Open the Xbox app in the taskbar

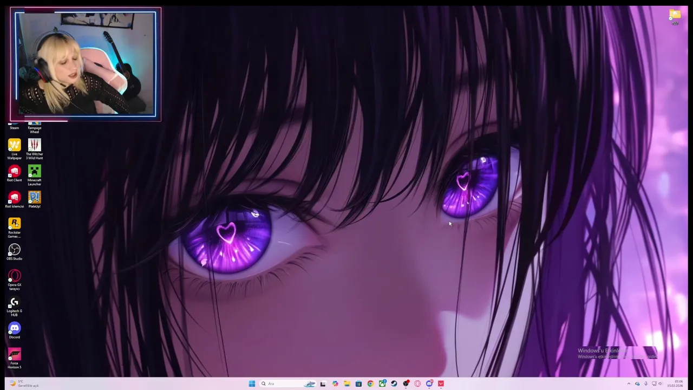point(382,383)
